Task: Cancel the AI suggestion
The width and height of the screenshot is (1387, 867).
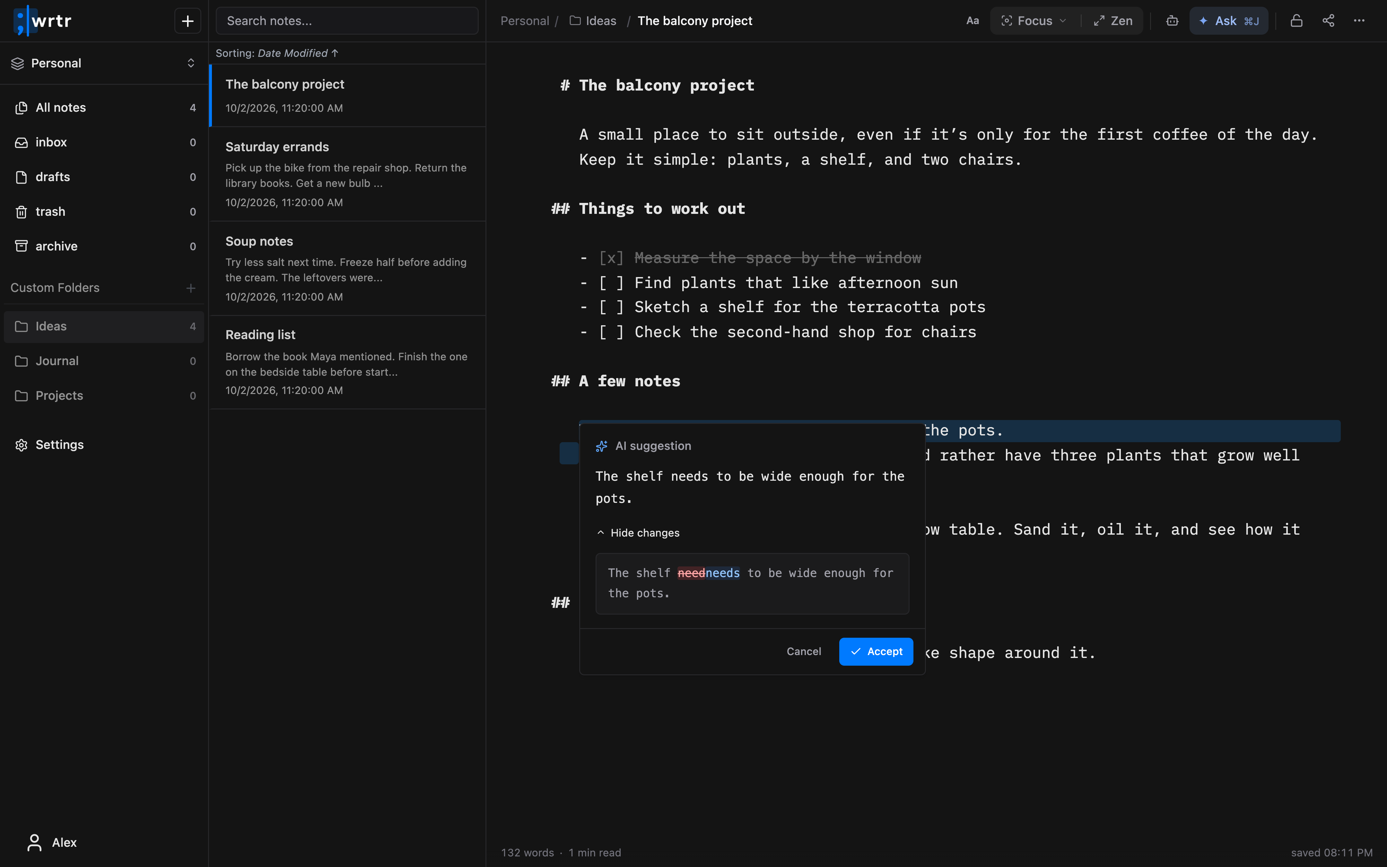Action: (804, 652)
